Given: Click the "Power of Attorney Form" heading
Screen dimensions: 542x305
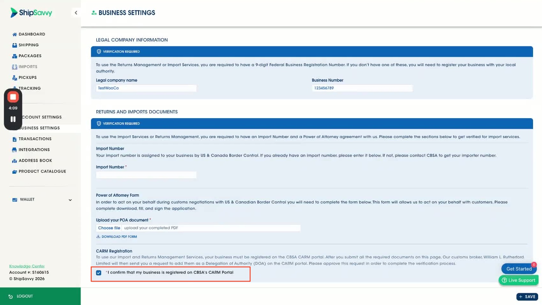Looking at the screenshot, I should click(117, 195).
